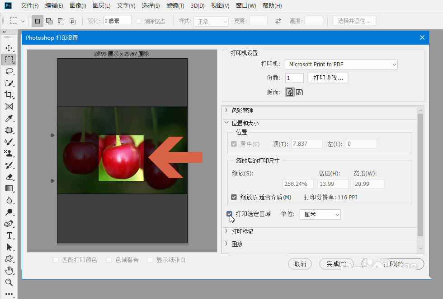Open the 单位 units dropdown

320,215
